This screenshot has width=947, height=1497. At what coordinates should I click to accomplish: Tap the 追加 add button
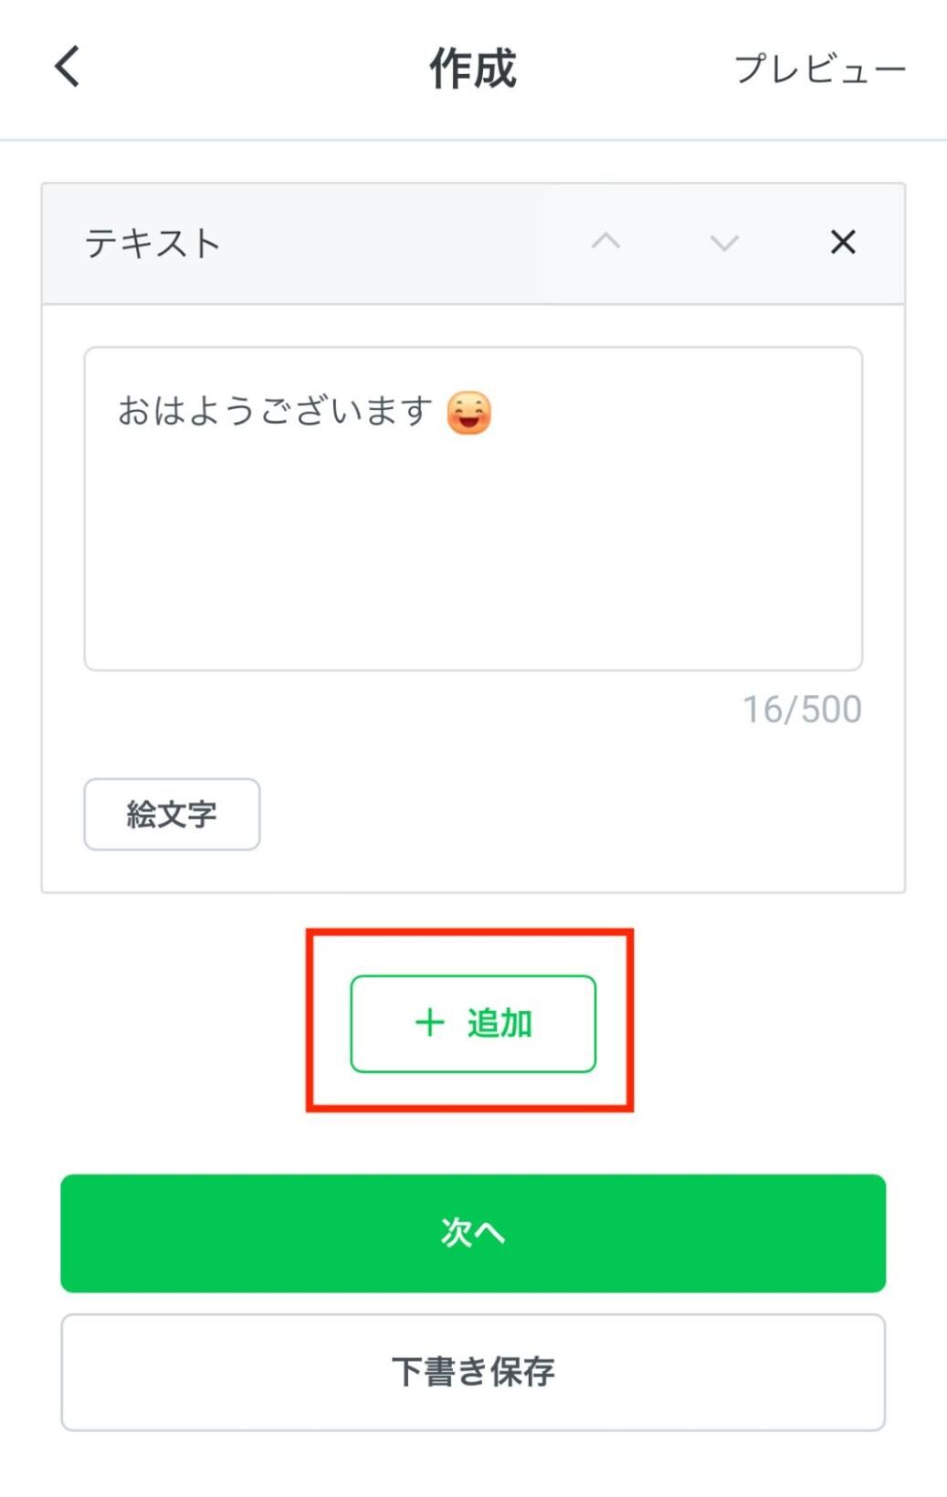pyautogui.click(x=473, y=1023)
